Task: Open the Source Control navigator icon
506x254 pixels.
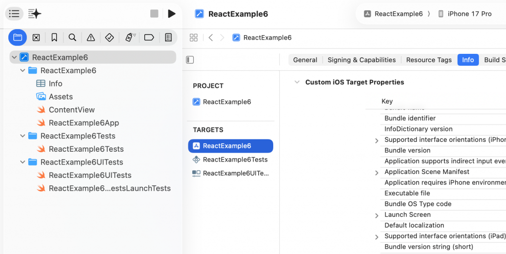Action: pyautogui.click(x=36, y=38)
